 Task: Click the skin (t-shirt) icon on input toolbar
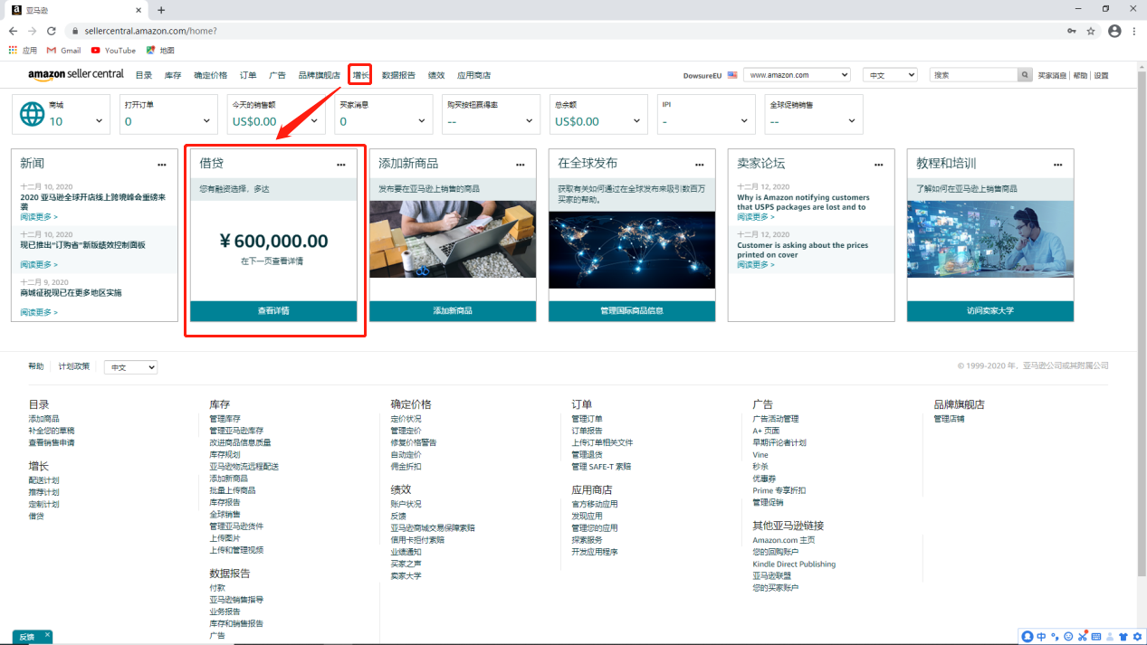(x=1123, y=636)
